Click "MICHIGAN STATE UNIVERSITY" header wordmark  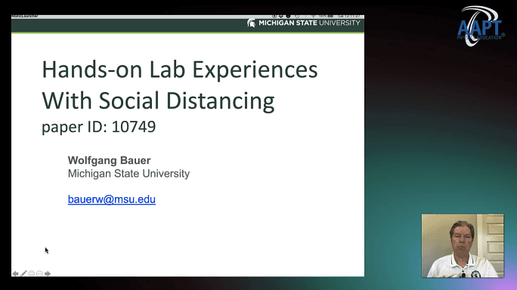tap(309, 23)
